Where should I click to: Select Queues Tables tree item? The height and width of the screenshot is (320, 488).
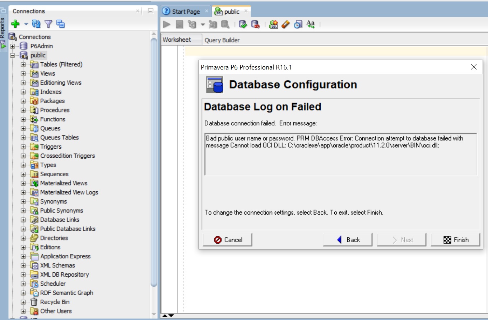(59, 137)
